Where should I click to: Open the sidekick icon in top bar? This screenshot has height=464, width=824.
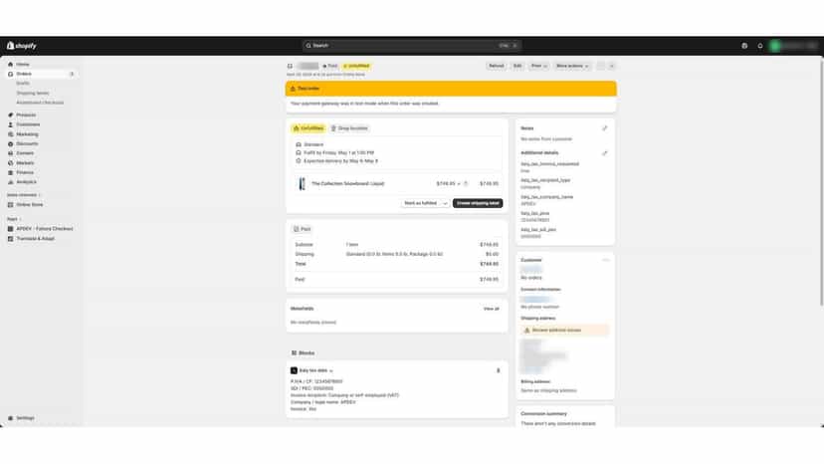(x=744, y=46)
